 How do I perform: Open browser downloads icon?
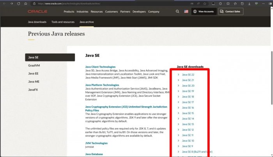tap(249, 4)
